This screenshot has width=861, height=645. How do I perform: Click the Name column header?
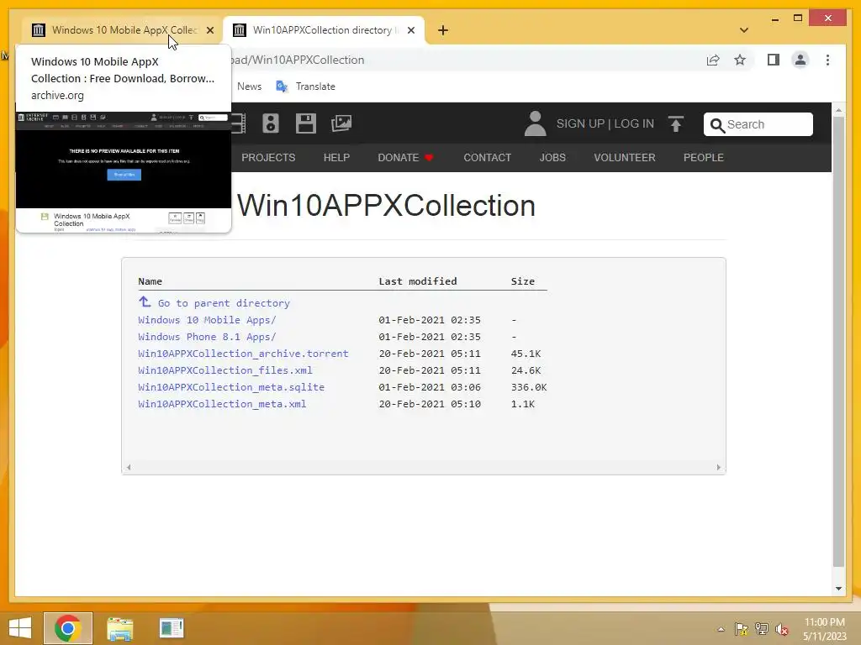point(150,281)
